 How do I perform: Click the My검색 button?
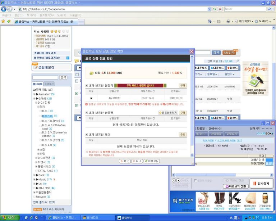[x=229, y=53]
